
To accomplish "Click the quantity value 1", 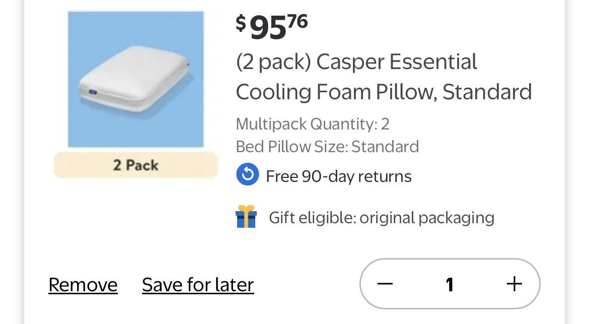I will click(450, 285).
